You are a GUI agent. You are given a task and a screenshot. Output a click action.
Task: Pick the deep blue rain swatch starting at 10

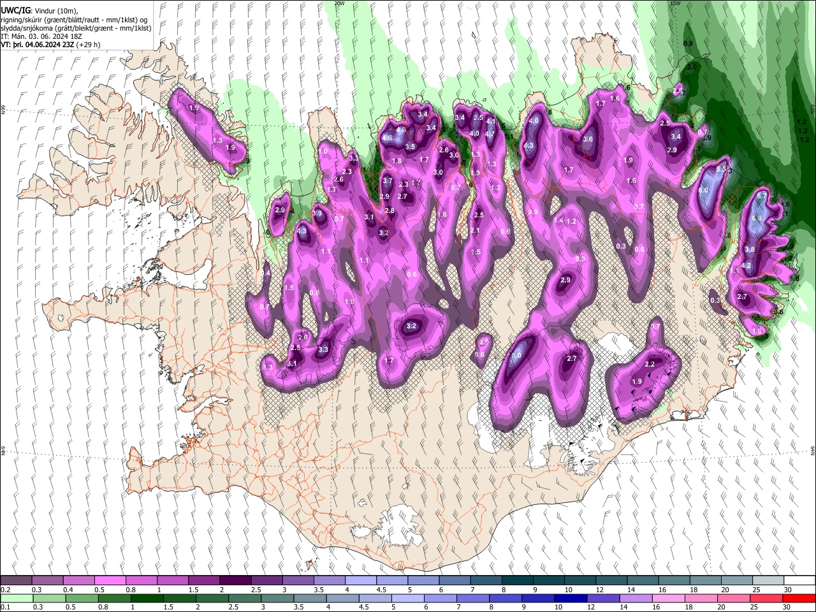(571, 598)
